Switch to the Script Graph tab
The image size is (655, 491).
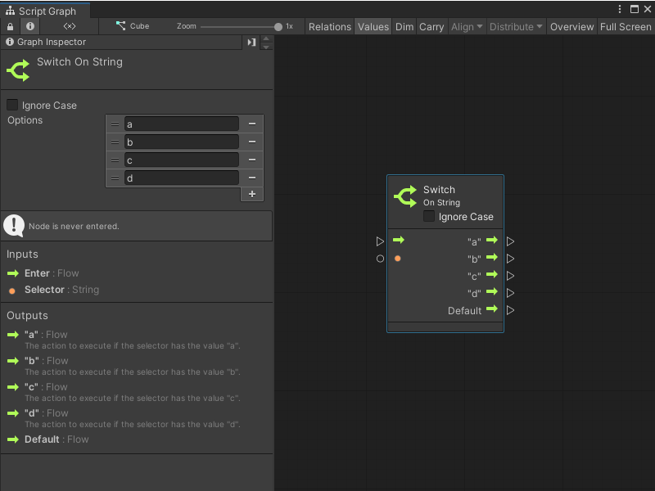45,11
